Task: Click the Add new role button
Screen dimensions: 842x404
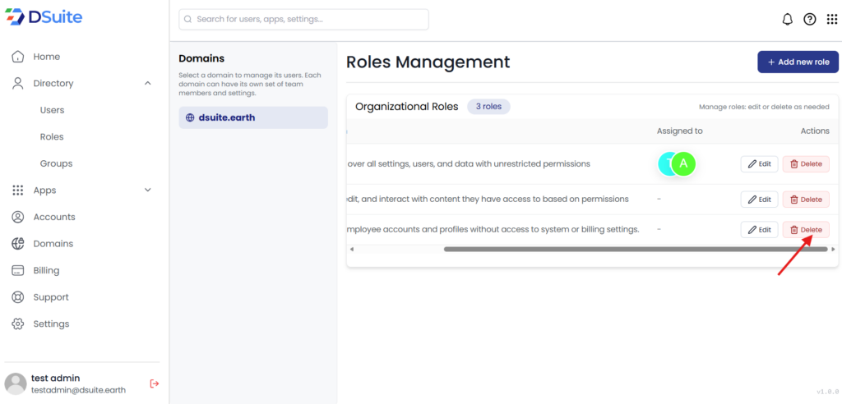Action: 798,62
